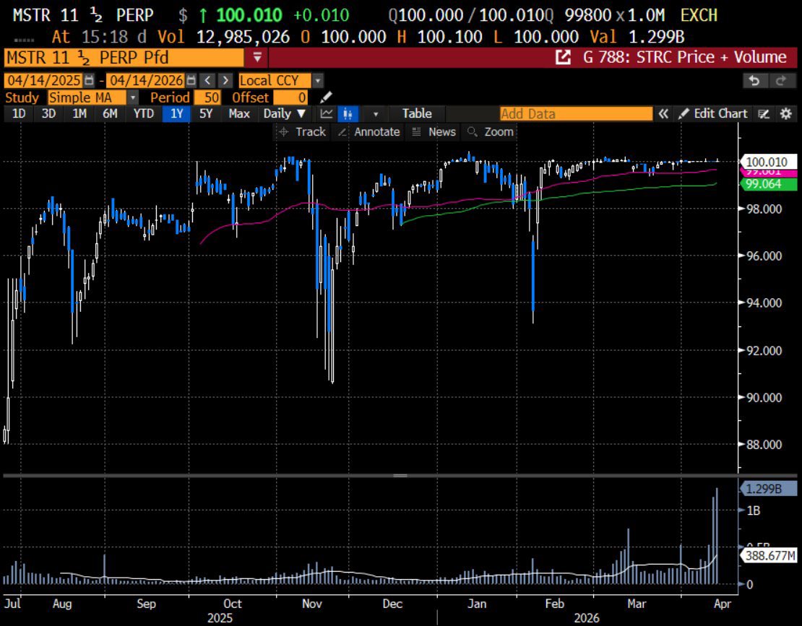
Task: Click the Add Data input field
Action: coord(576,114)
